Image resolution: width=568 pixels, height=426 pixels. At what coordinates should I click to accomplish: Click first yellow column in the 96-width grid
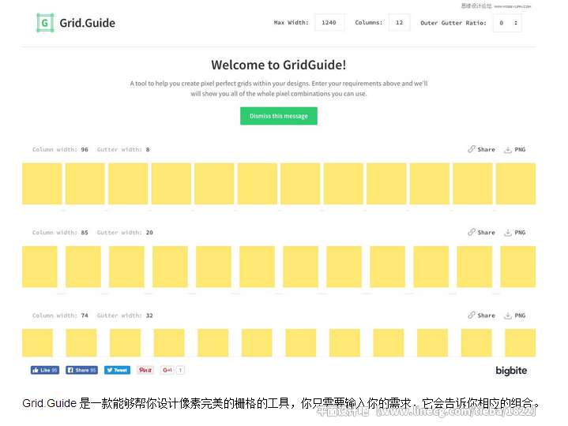[42, 184]
